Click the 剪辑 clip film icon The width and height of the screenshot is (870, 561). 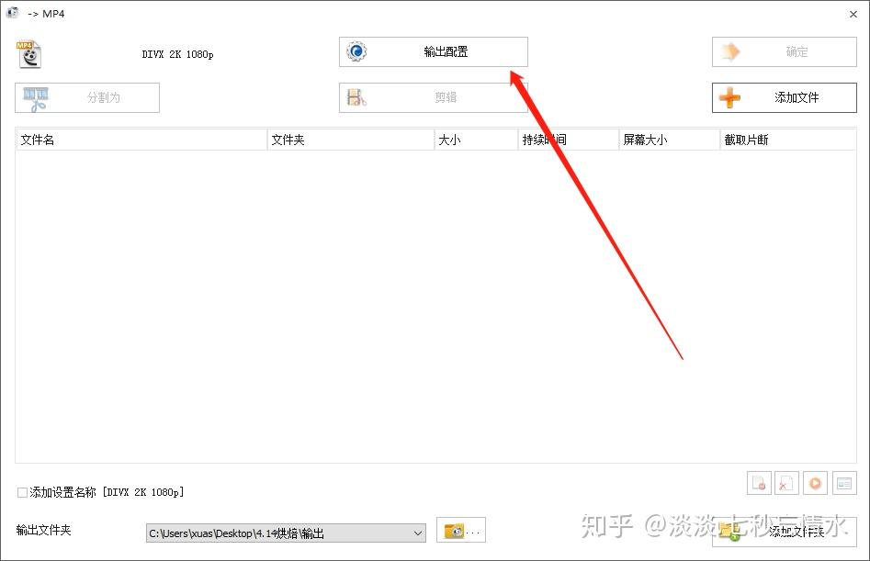[x=356, y=97]
